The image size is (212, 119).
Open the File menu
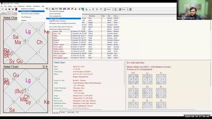coord(2,6)
